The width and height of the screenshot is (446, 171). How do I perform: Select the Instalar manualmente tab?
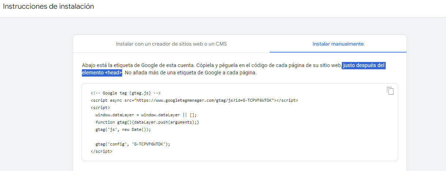click(x=338, y=44)
